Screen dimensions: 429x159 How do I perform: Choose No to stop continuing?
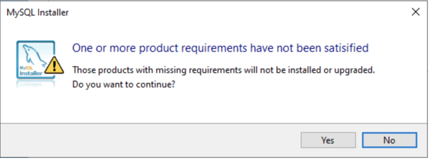coord(389,140)
